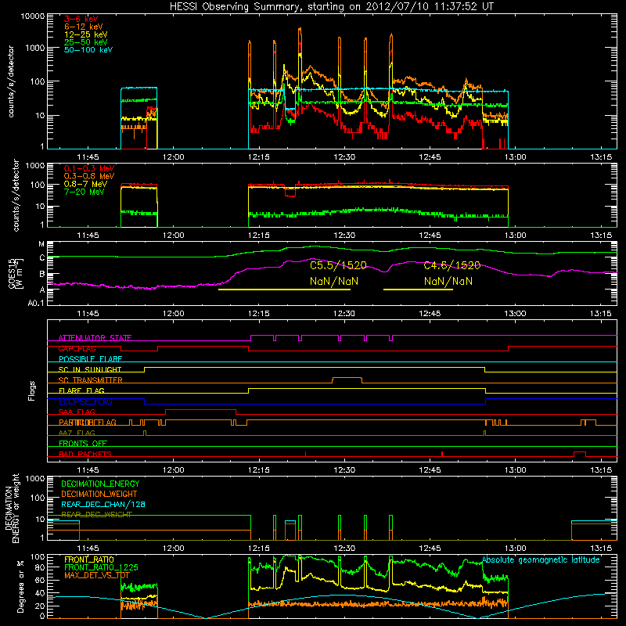Click the 7-20 MeV legend entry
This screenshot has width=626, height=626.
(x=85, y=192)
